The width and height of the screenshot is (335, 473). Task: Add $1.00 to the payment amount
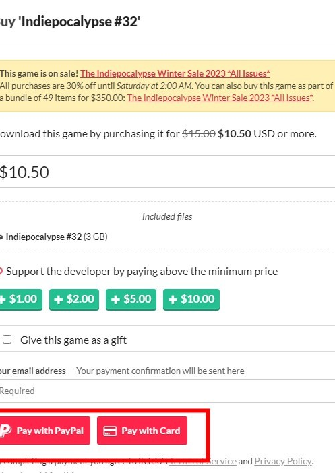click(21, 299)
